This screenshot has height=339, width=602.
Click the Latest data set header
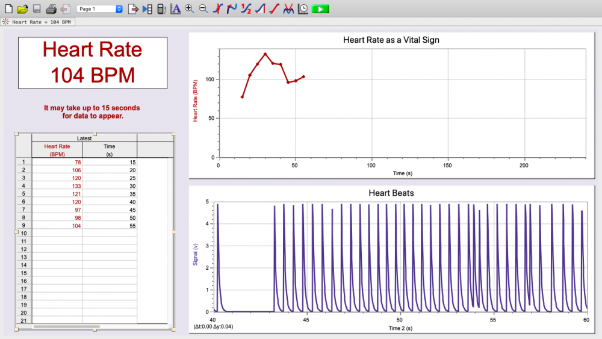click(84, 138)
